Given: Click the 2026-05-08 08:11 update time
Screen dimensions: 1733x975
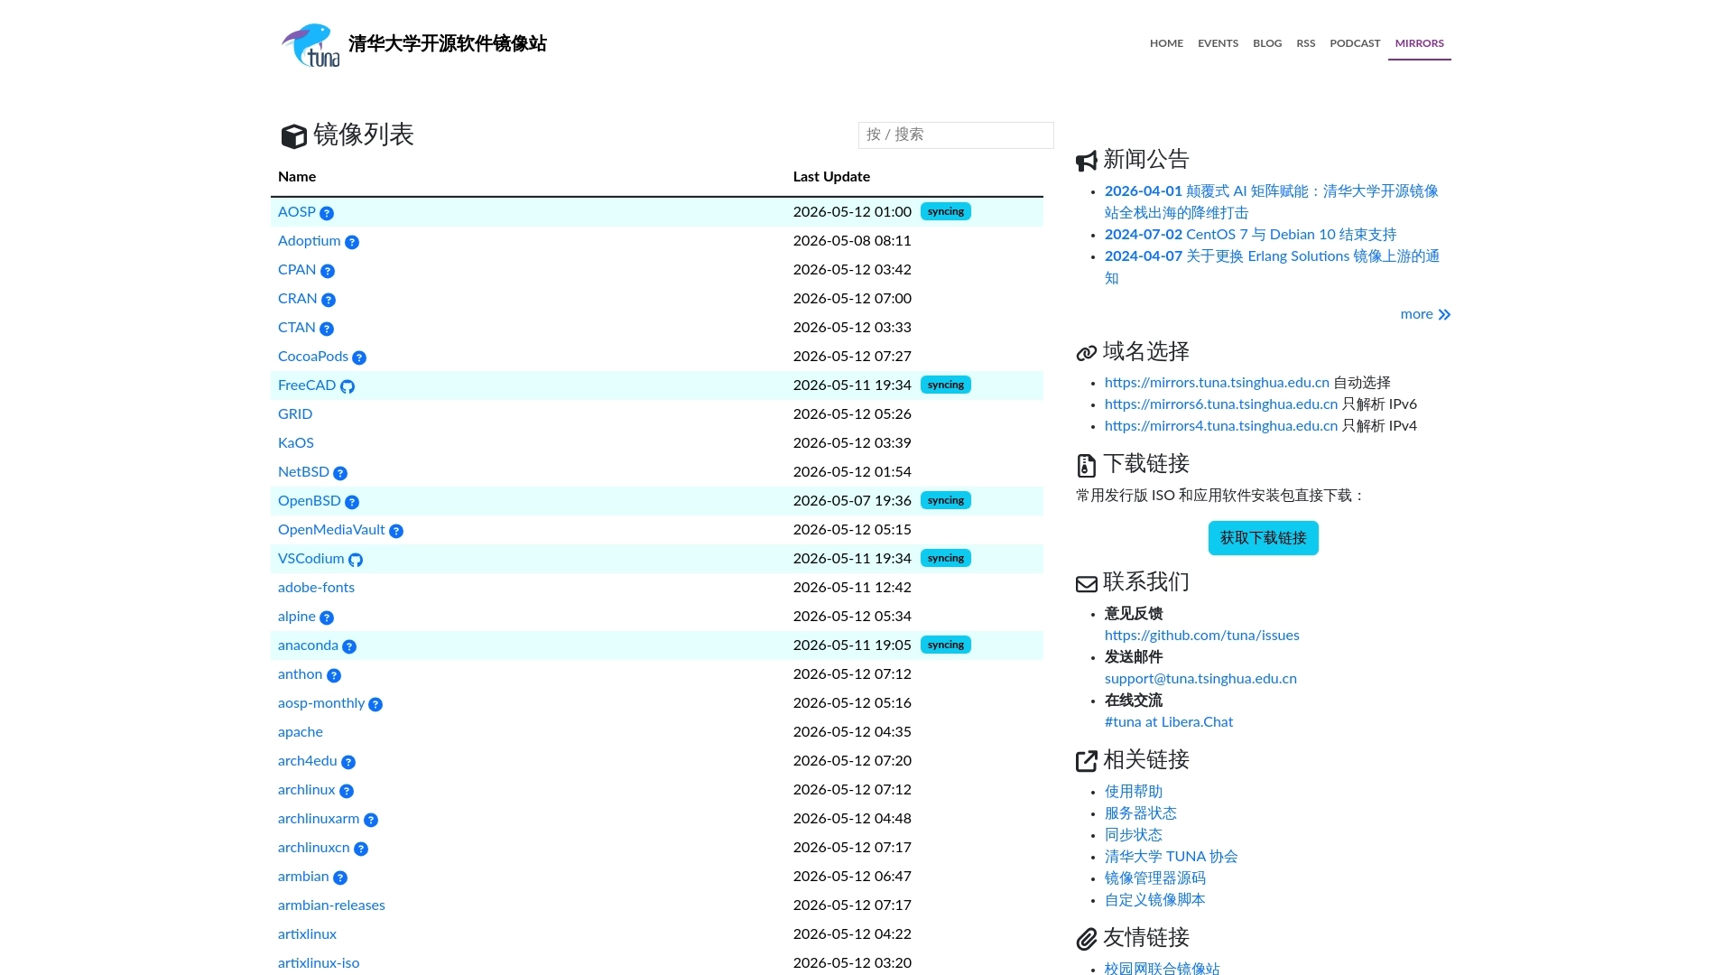Looking at the screenshot, I should tap(852, 241).
